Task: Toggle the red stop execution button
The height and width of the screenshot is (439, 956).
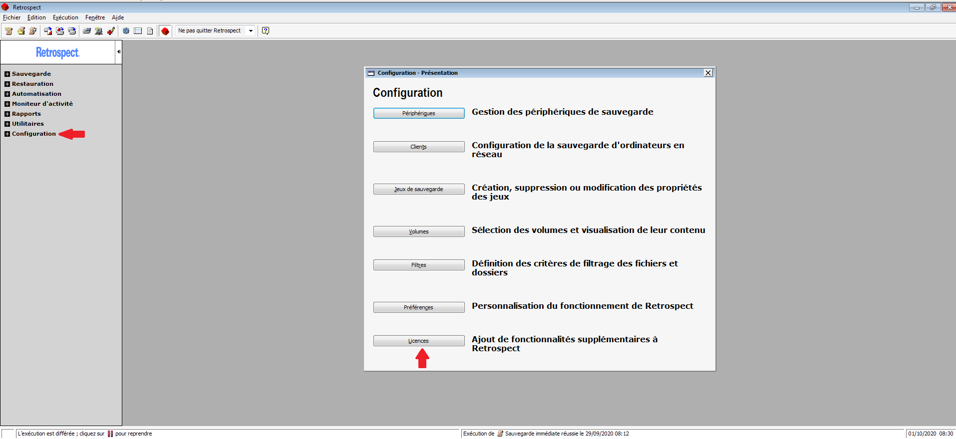Action: (165, 31)
